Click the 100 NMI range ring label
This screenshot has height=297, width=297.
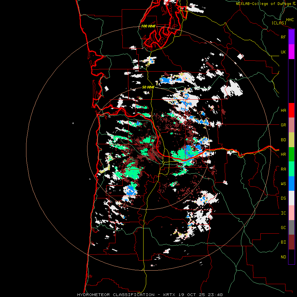coord(148,26)
